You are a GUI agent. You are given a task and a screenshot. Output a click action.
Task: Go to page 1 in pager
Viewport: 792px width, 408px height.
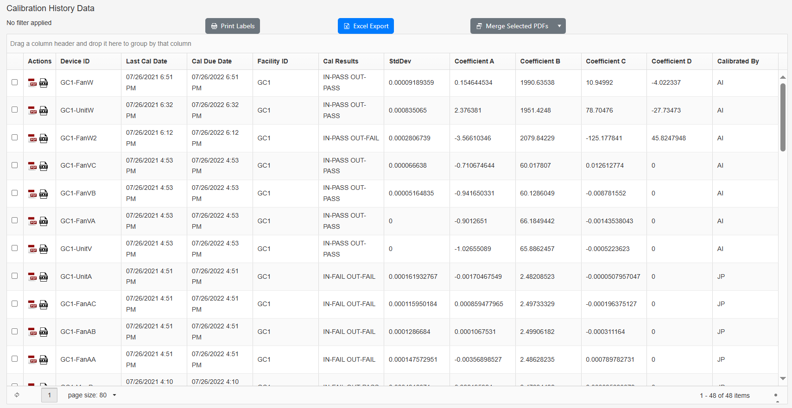(50, 395)
